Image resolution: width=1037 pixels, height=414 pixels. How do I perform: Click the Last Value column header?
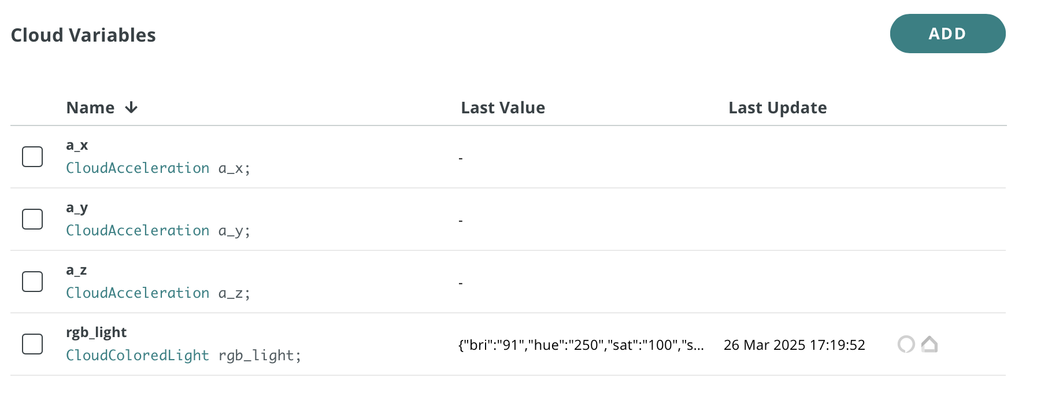[502, 108]
